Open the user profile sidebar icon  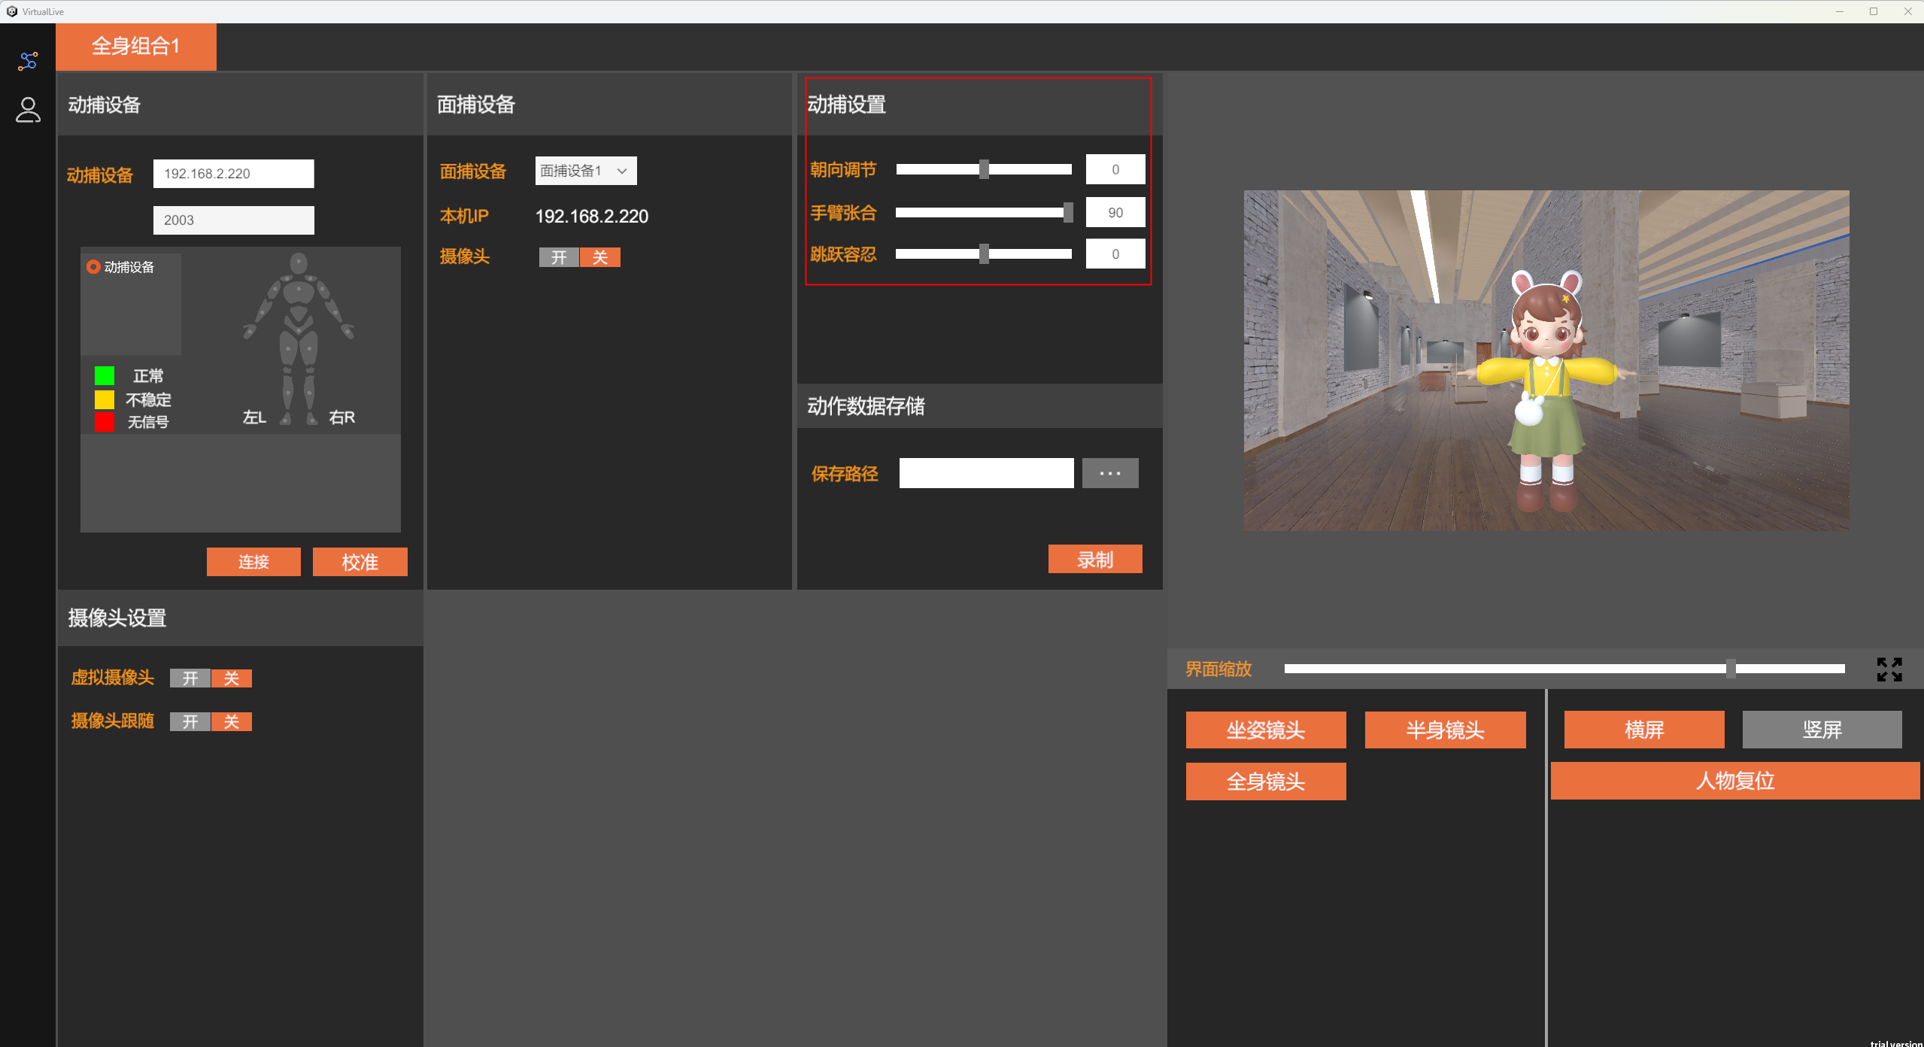pyautogui.click(x=28, y=110)
